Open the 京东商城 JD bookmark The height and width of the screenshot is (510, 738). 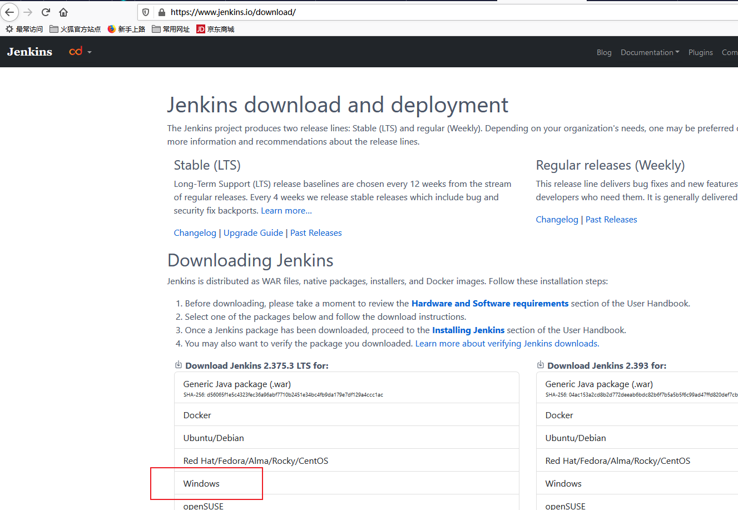(x=215, y=29)
